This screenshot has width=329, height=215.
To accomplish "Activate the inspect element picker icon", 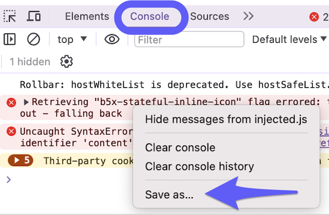I will (x=9, y=16).
